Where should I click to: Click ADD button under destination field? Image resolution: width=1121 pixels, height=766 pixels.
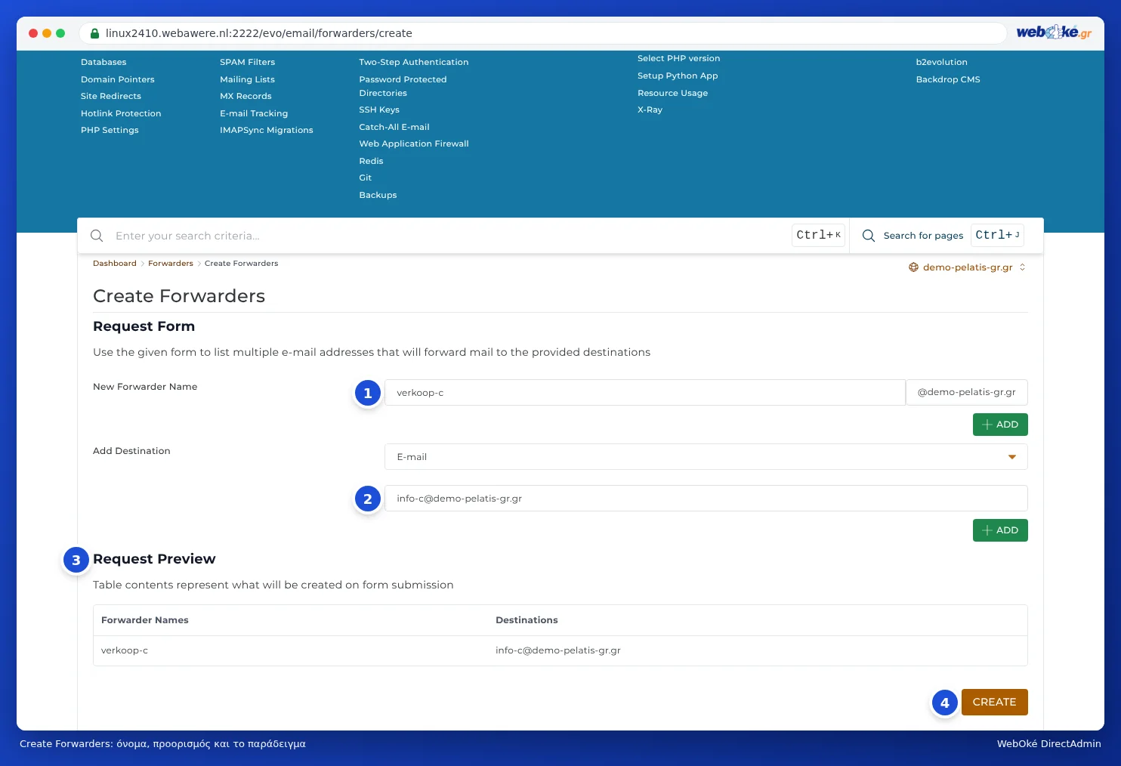[x=1000, y=530]
